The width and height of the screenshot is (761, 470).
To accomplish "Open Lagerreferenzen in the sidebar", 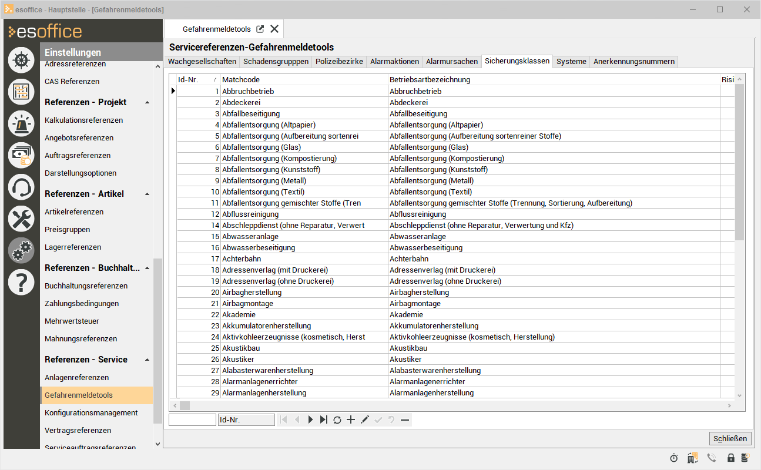I will (x=73, y=247).
